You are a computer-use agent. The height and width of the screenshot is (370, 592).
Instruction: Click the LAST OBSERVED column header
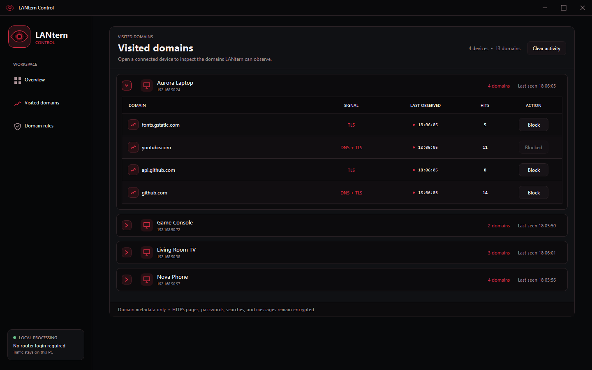click(425, 106)
